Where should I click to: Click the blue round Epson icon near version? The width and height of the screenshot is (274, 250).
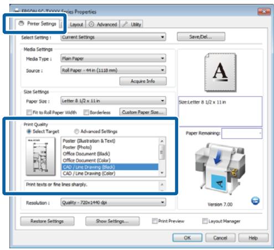(x=255, y=201)
